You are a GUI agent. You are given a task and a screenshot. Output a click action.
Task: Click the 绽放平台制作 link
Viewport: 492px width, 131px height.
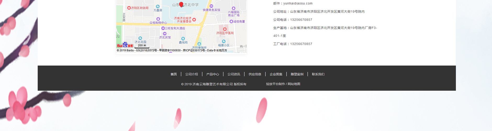tap(276, 84)
